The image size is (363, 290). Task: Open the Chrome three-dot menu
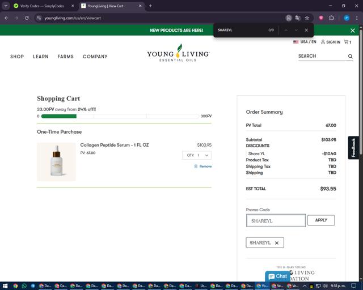click(x=357, y=18)
